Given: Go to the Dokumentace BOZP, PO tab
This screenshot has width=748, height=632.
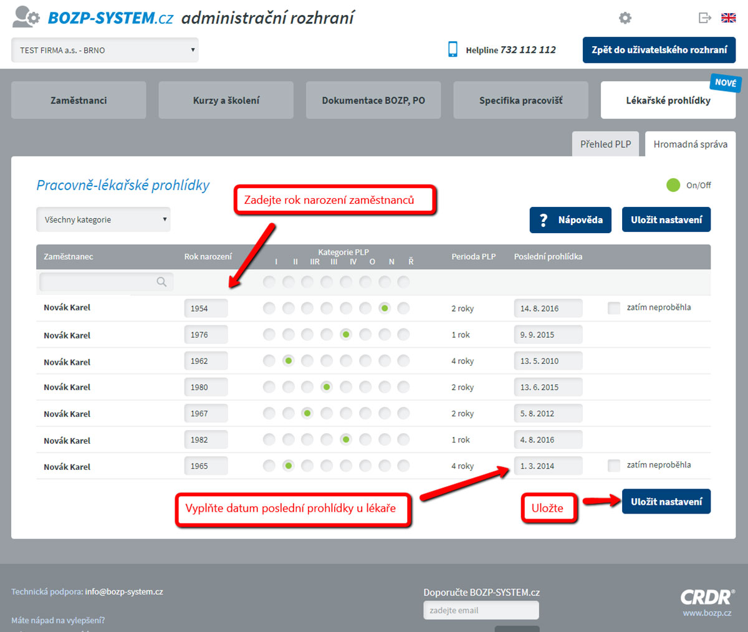Looking at the screenshot, I should pos(373,100).
